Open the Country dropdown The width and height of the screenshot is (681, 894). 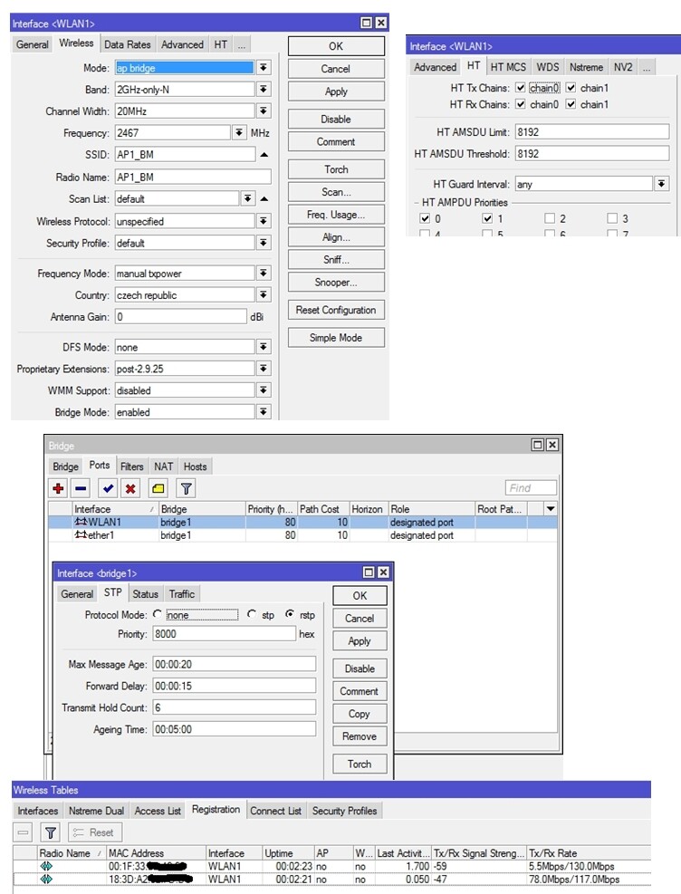coord(264,294)
